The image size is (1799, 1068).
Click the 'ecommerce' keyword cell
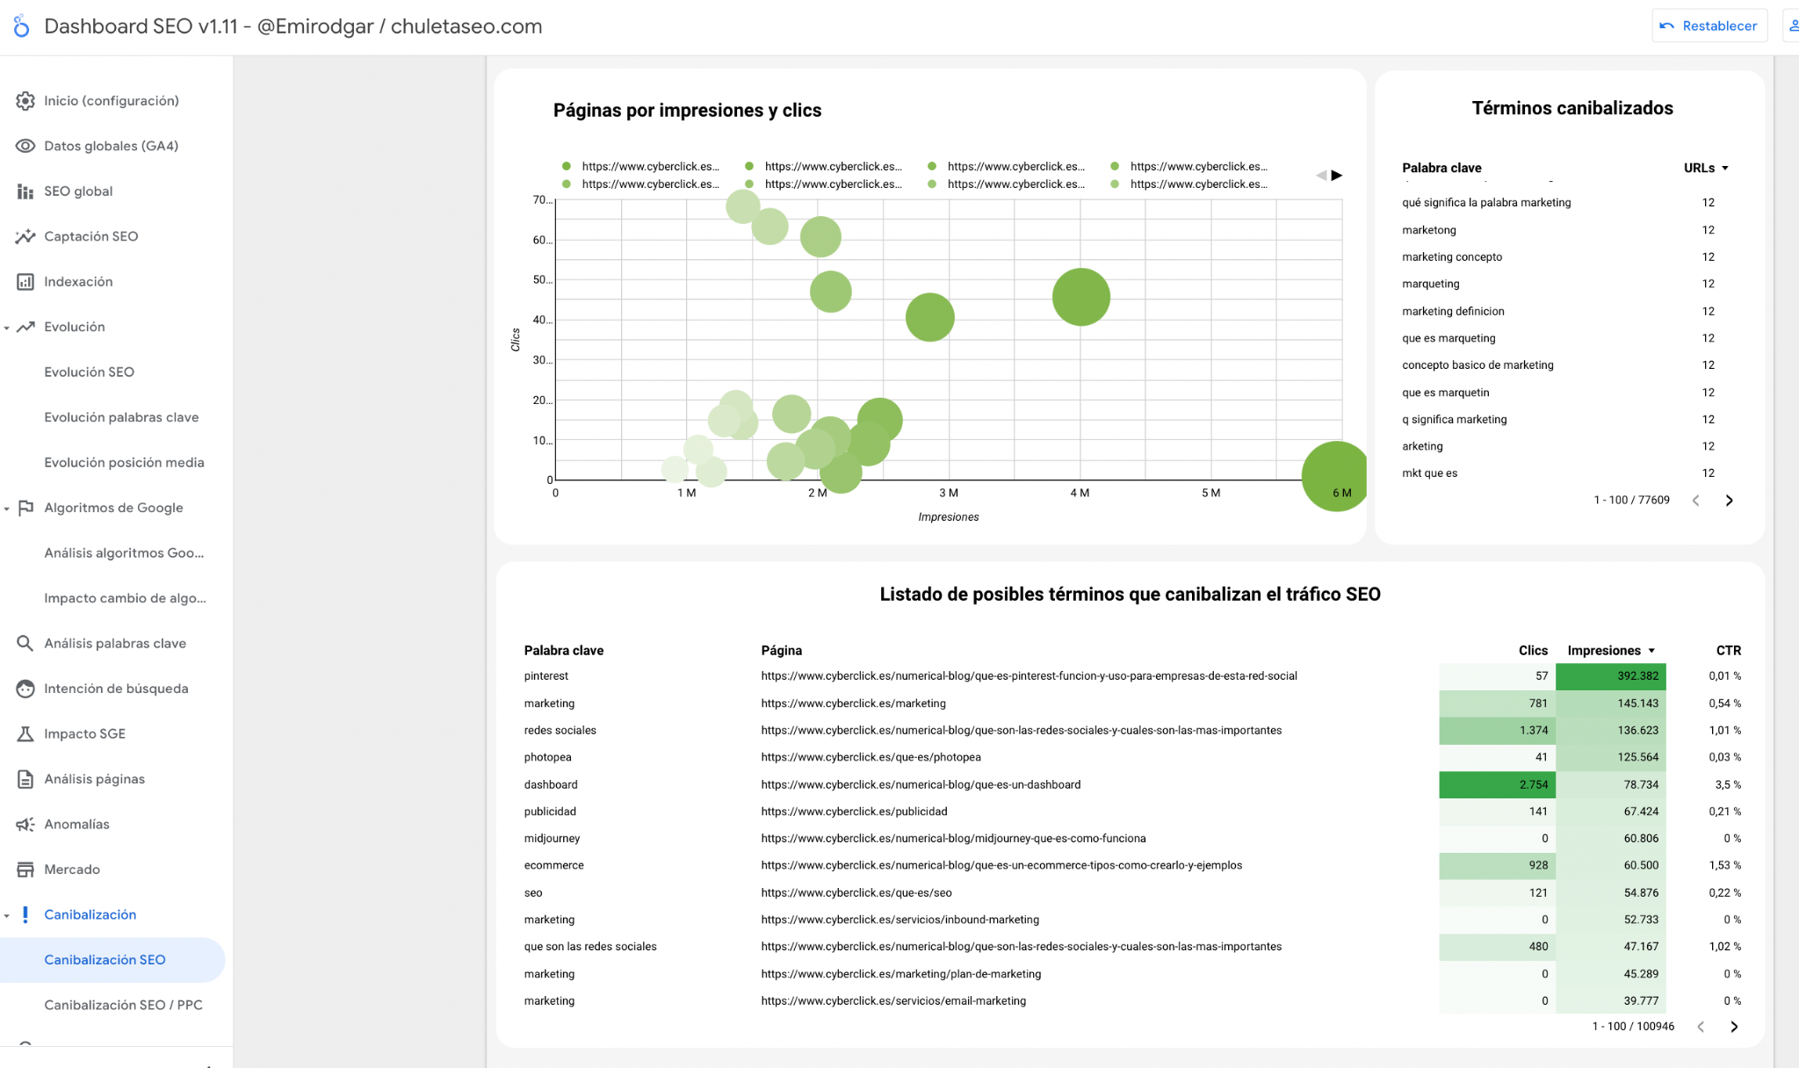[x=553, y=866]
